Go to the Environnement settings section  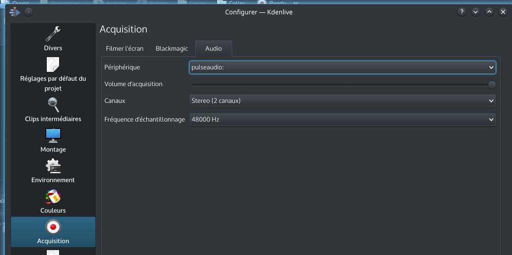click(53, 171)
